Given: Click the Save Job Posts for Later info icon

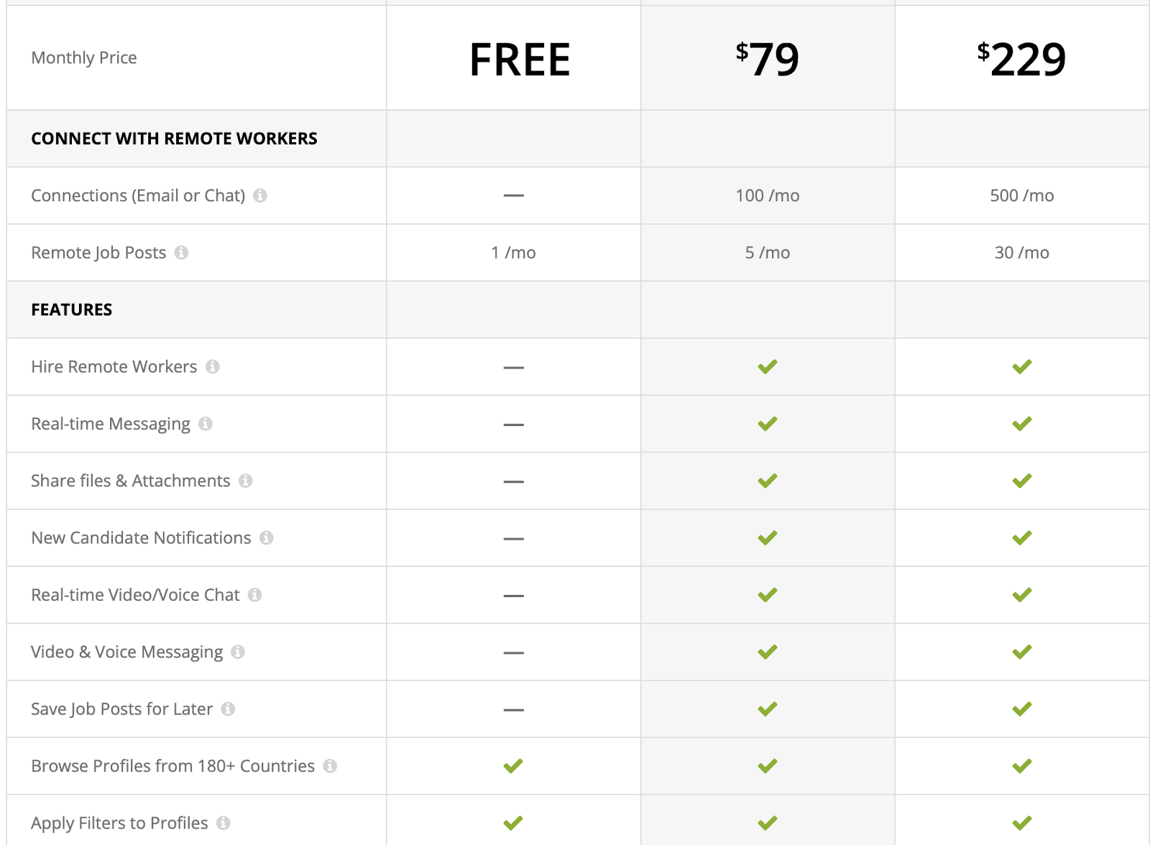Looking at the screenshot, I should click(228, 709).
